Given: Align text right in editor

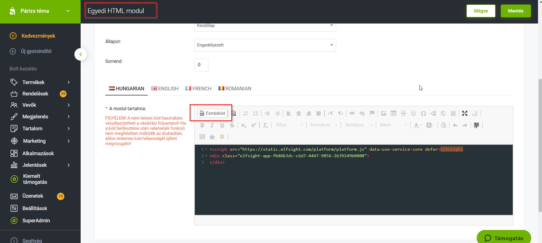Looking at the screenshot, I should 309,114.
